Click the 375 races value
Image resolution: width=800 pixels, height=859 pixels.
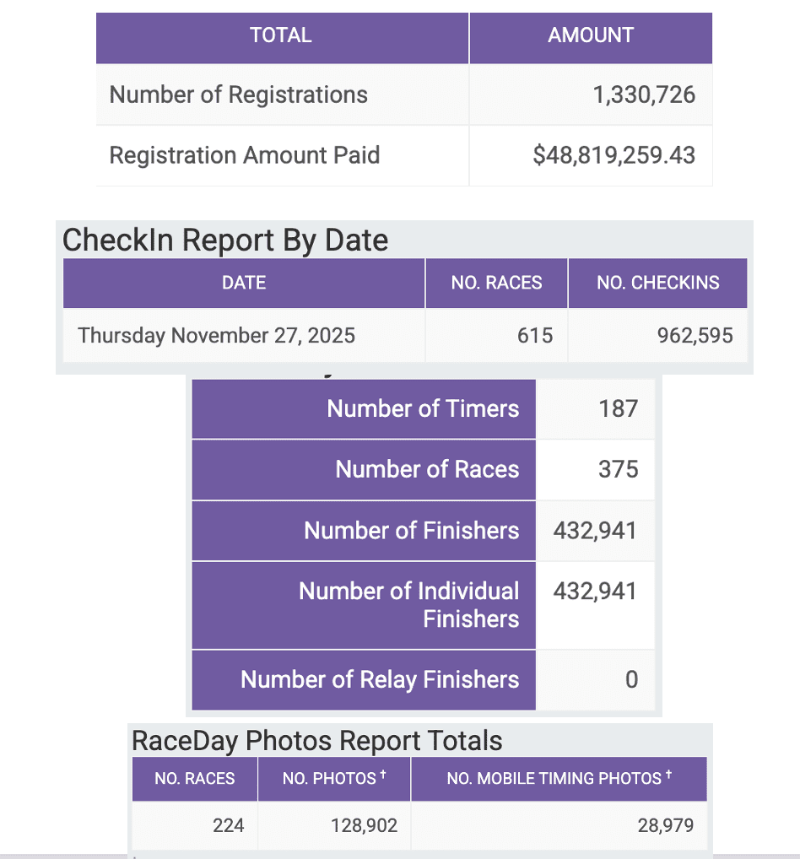tap(618, 469)
